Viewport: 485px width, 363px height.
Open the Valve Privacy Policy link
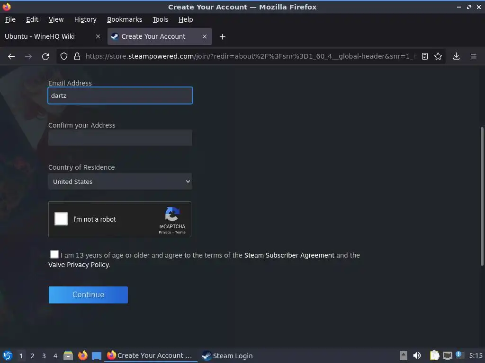pos(79,265)
